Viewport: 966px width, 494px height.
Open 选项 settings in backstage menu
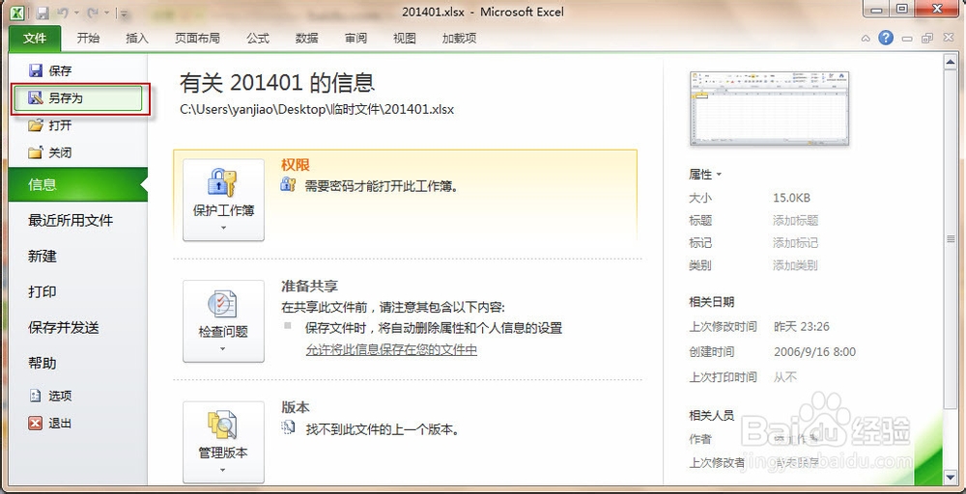[50, 397]
